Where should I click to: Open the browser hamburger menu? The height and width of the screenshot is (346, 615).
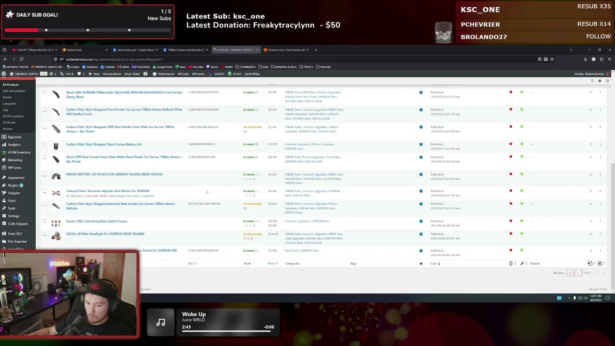click(609, 59)
